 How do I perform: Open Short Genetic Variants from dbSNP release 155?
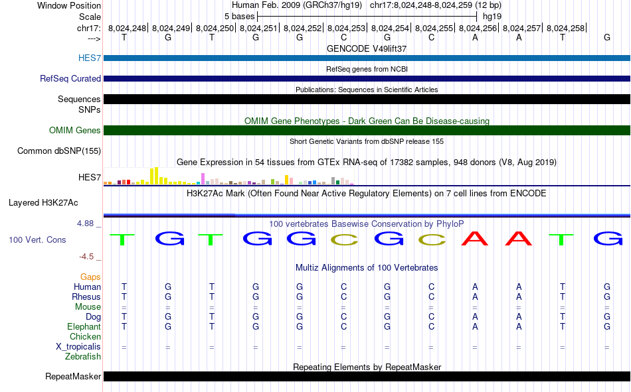pyautogui.click(x=367, y=141)
